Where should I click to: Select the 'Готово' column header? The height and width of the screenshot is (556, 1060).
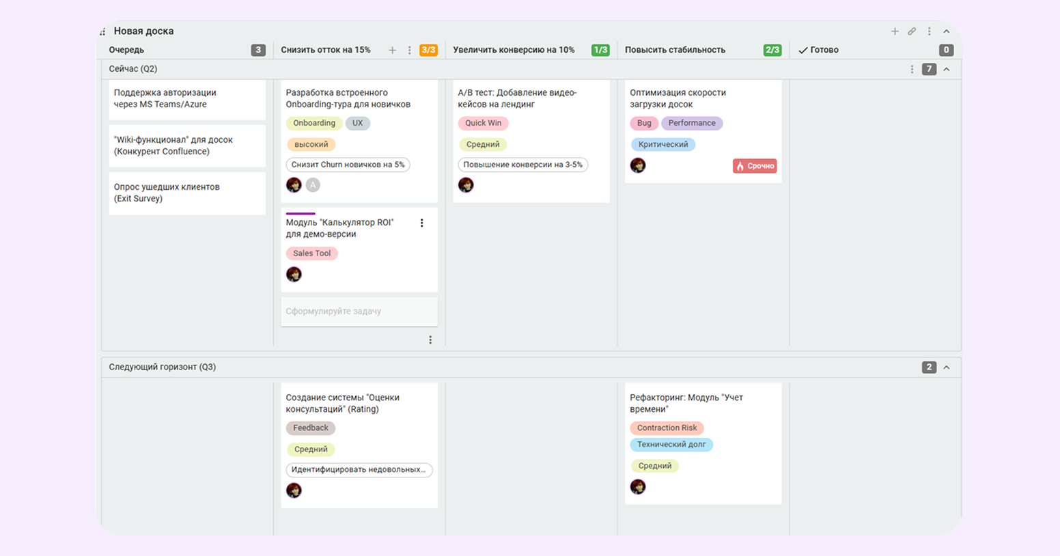pos(824,50)
